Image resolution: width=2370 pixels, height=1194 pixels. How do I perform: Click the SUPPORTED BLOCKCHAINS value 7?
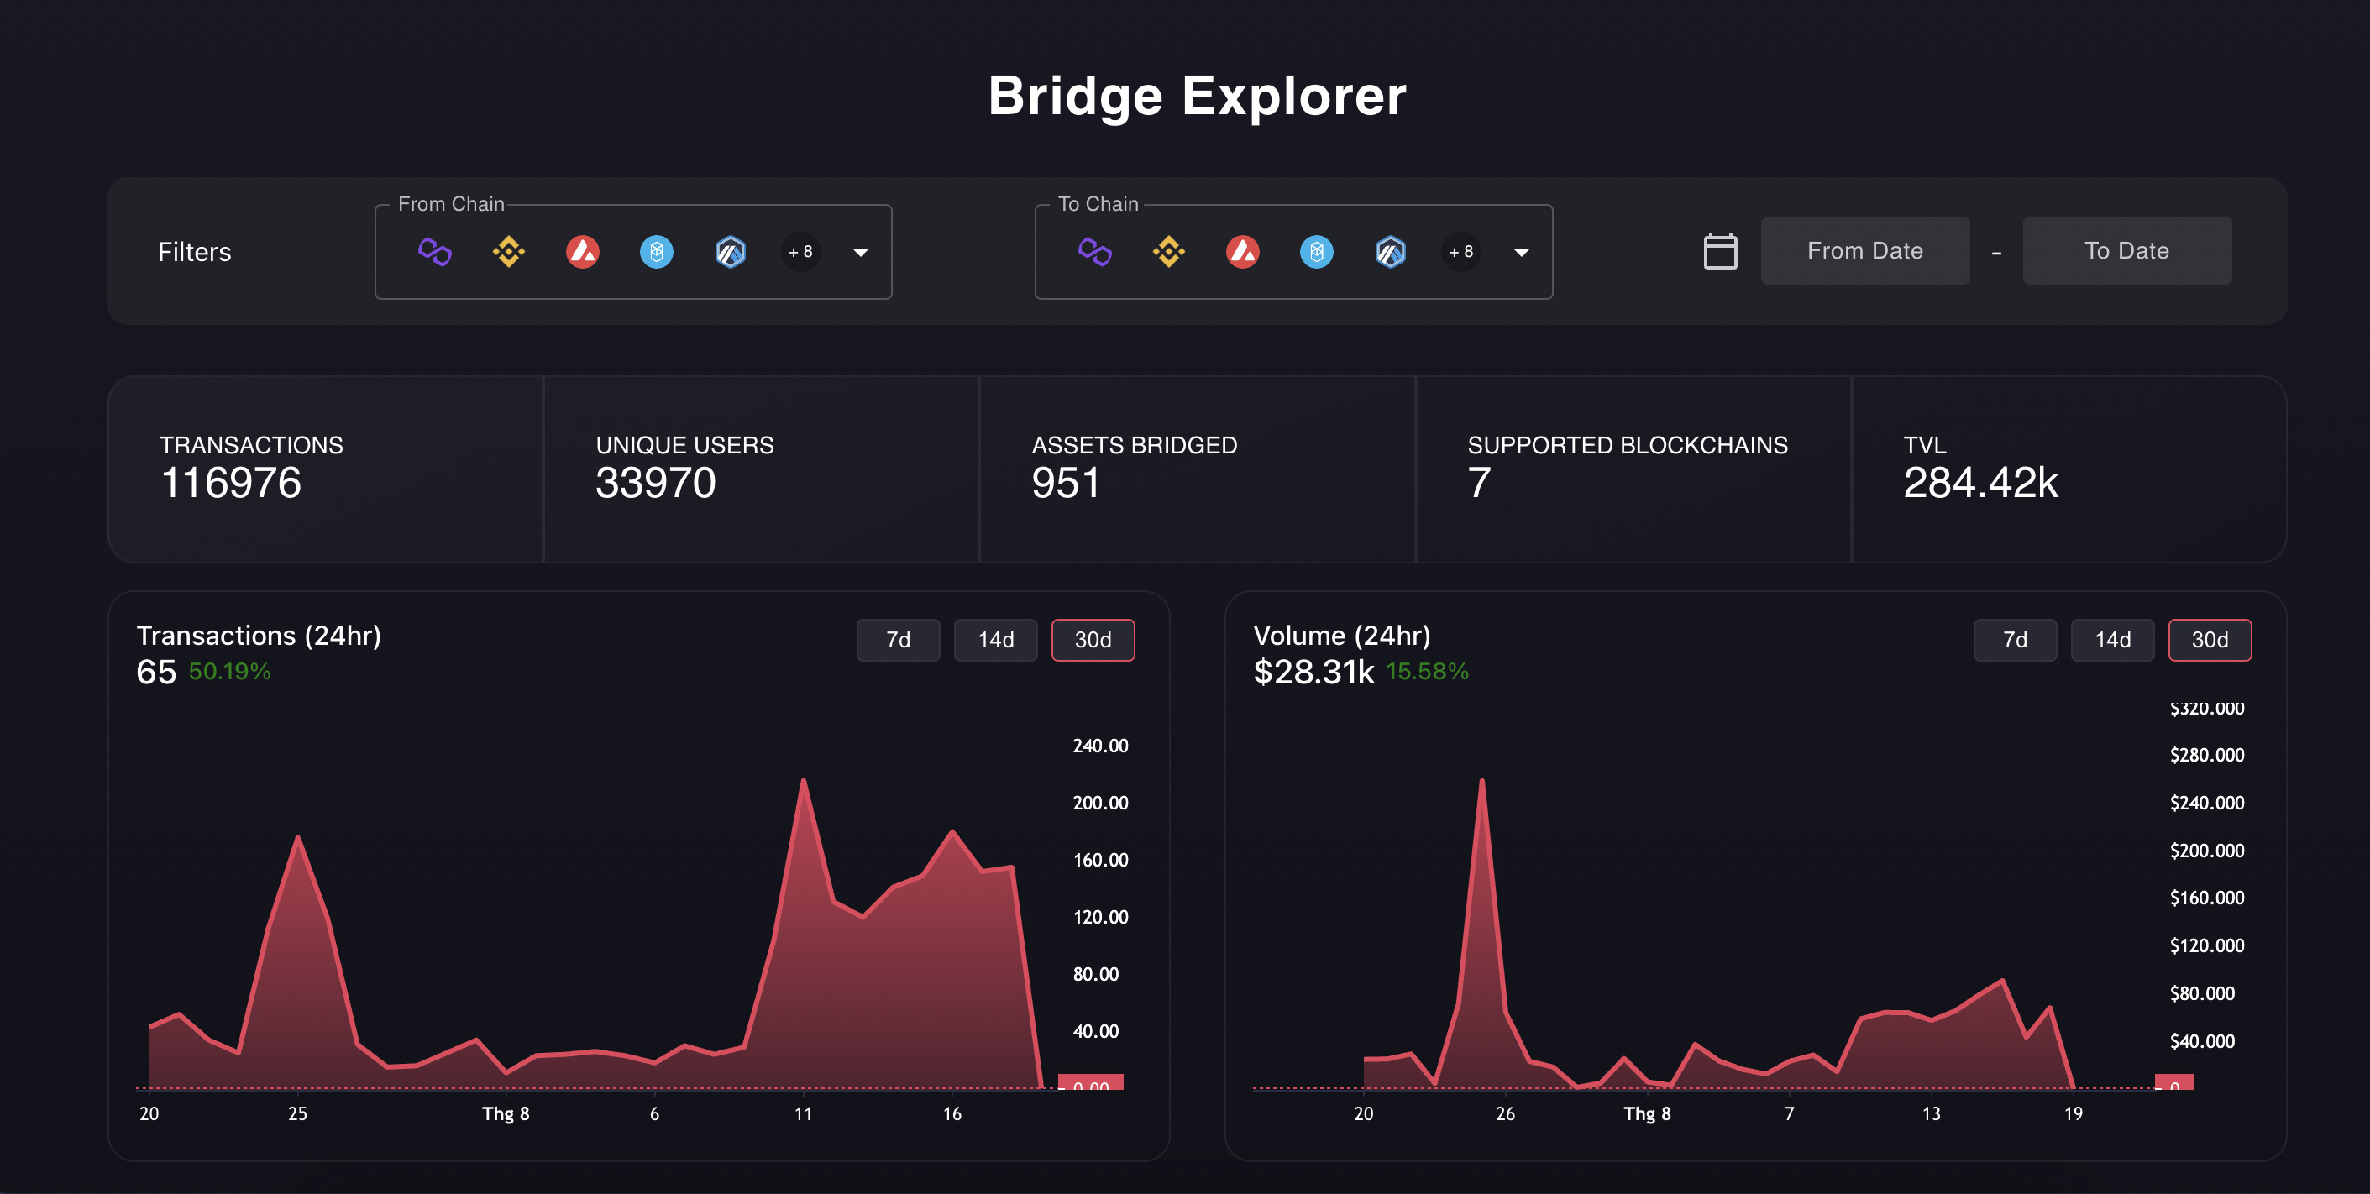(1478, 482)
